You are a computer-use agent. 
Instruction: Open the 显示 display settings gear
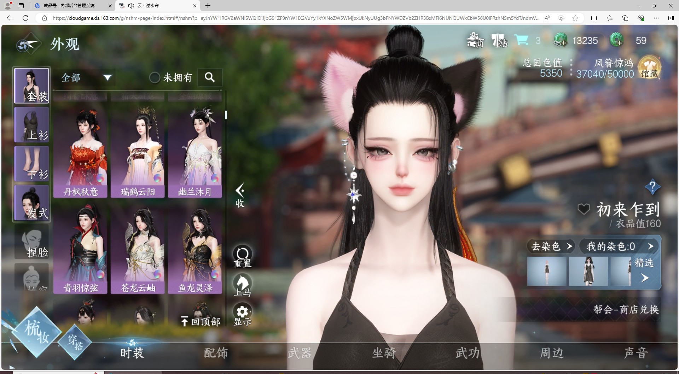[242, 315]
